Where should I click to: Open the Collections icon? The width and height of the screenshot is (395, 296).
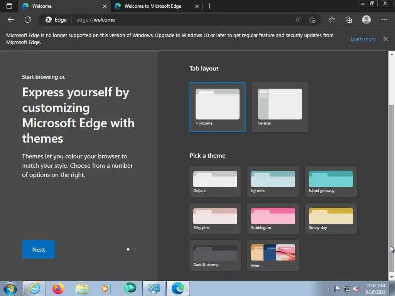coord(349,20)
